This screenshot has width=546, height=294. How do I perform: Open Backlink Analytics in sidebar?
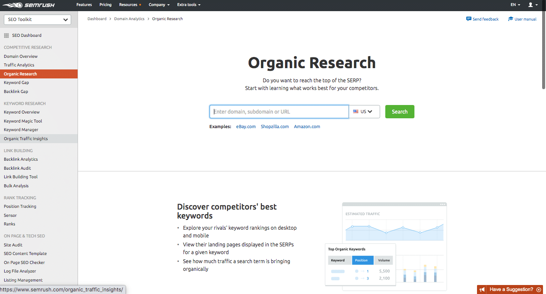(21, 159)
